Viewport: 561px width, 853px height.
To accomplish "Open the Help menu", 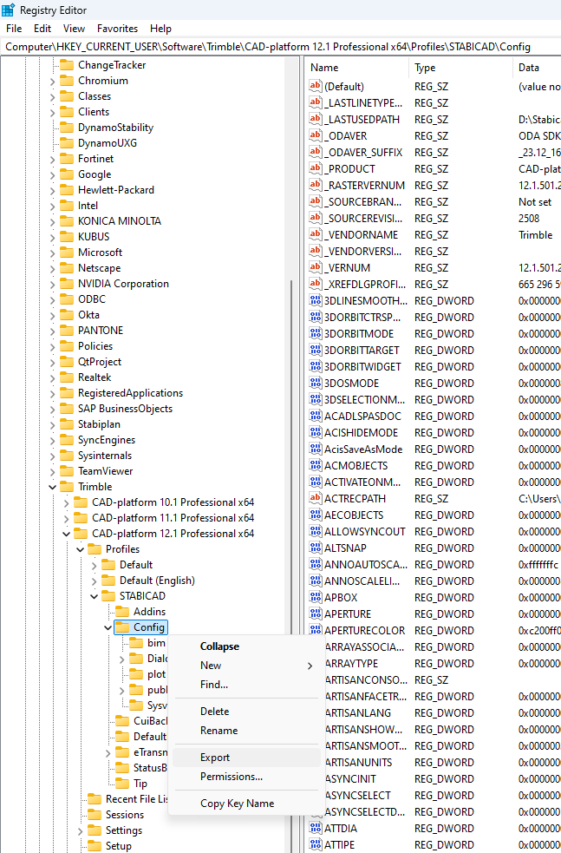I will [160, 29].
